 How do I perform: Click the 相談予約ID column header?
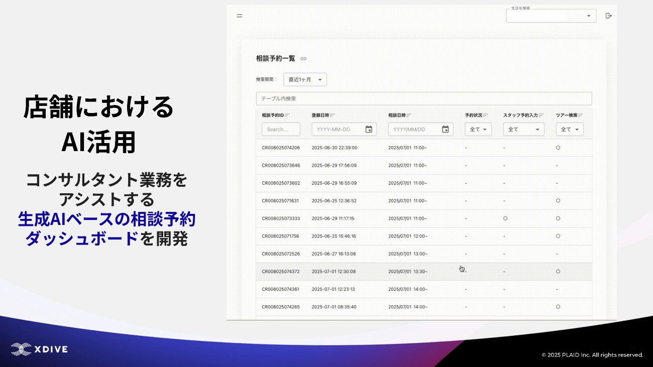pos(273,115)
